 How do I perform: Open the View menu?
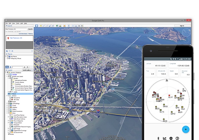[14, 23]
